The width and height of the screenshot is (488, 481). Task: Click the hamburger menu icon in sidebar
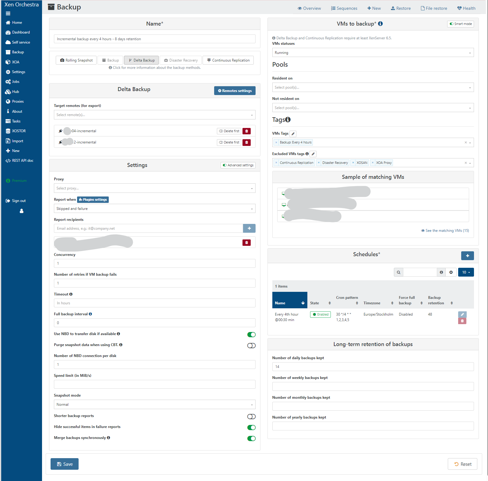pyautogui.click(x=8, y=13)
